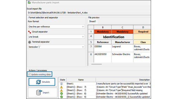This screenshot has height=99, width=177.
Task: Select the AK2GD5050 reference cell
Action: pyautogui.click(x=103, y=57)
